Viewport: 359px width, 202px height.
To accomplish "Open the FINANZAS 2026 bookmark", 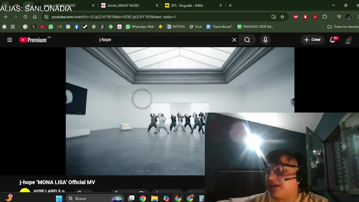I will (255, 27).
